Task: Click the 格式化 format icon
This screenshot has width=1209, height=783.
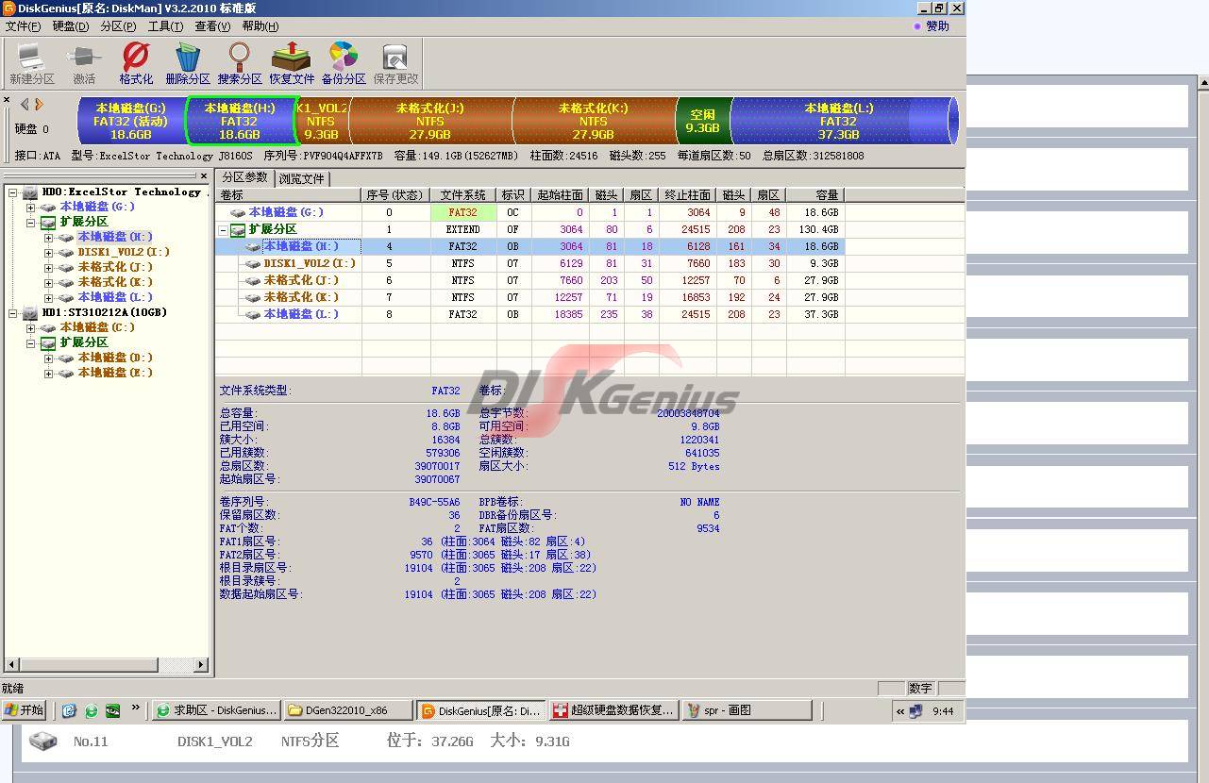Action: 136,64
